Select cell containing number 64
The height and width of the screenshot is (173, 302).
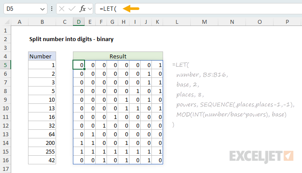(x=42, y=134)
